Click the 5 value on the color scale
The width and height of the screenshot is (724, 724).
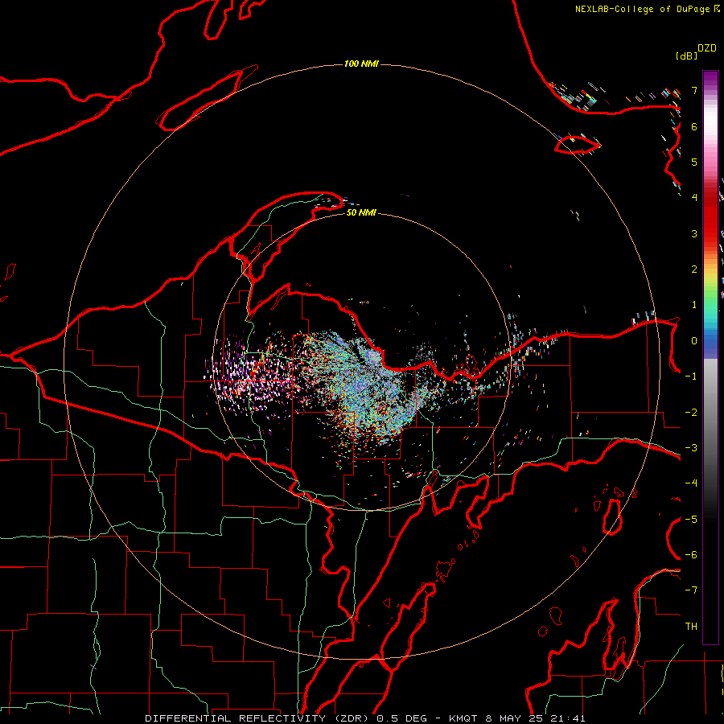(x=694, y=162)
